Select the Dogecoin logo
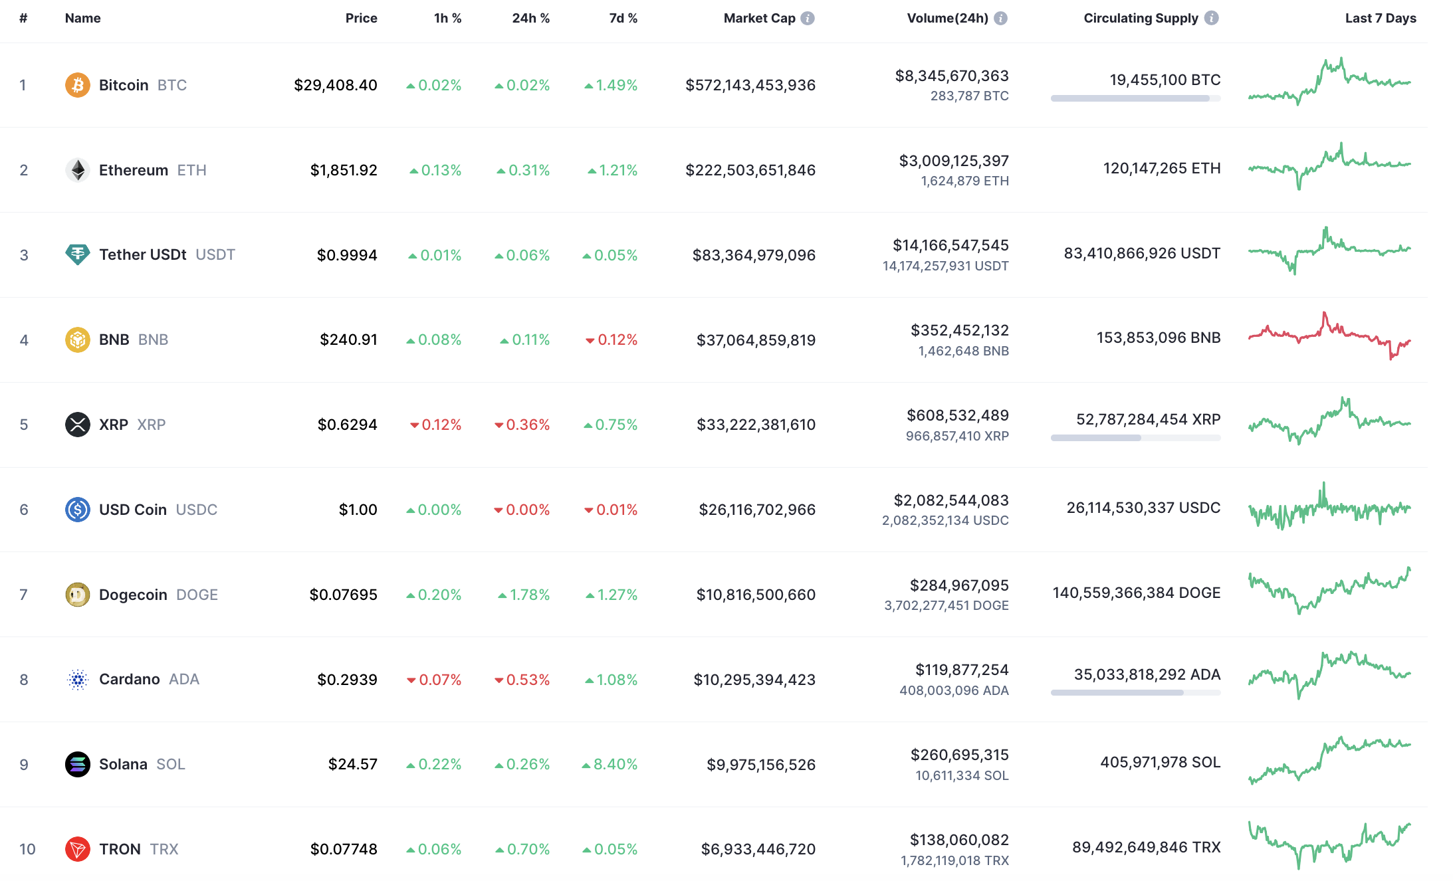This screenshot has width=1453, height=881. [x=78, y=595]
